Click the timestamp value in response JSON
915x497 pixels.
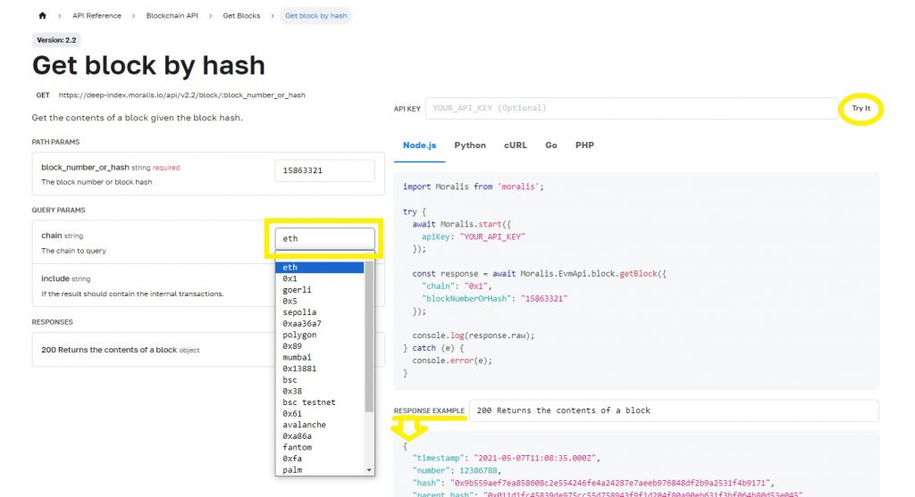click(x=536, y=459)
